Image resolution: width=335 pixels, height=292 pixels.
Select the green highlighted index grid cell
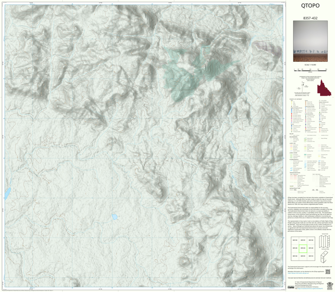tap(303, 248)
